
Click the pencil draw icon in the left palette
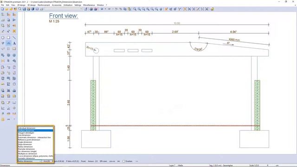pos(3,31)
